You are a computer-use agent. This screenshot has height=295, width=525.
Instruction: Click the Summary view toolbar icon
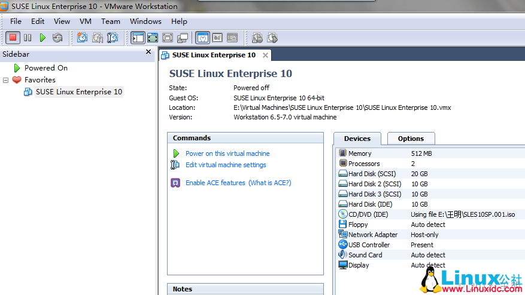202,38
